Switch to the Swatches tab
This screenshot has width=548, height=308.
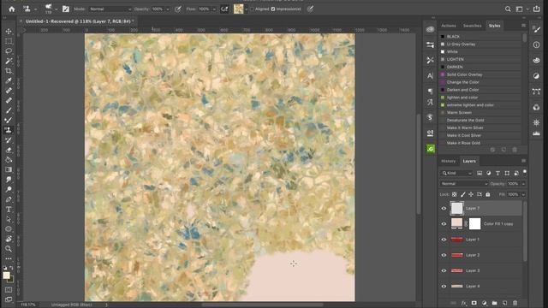coord(472,26)
